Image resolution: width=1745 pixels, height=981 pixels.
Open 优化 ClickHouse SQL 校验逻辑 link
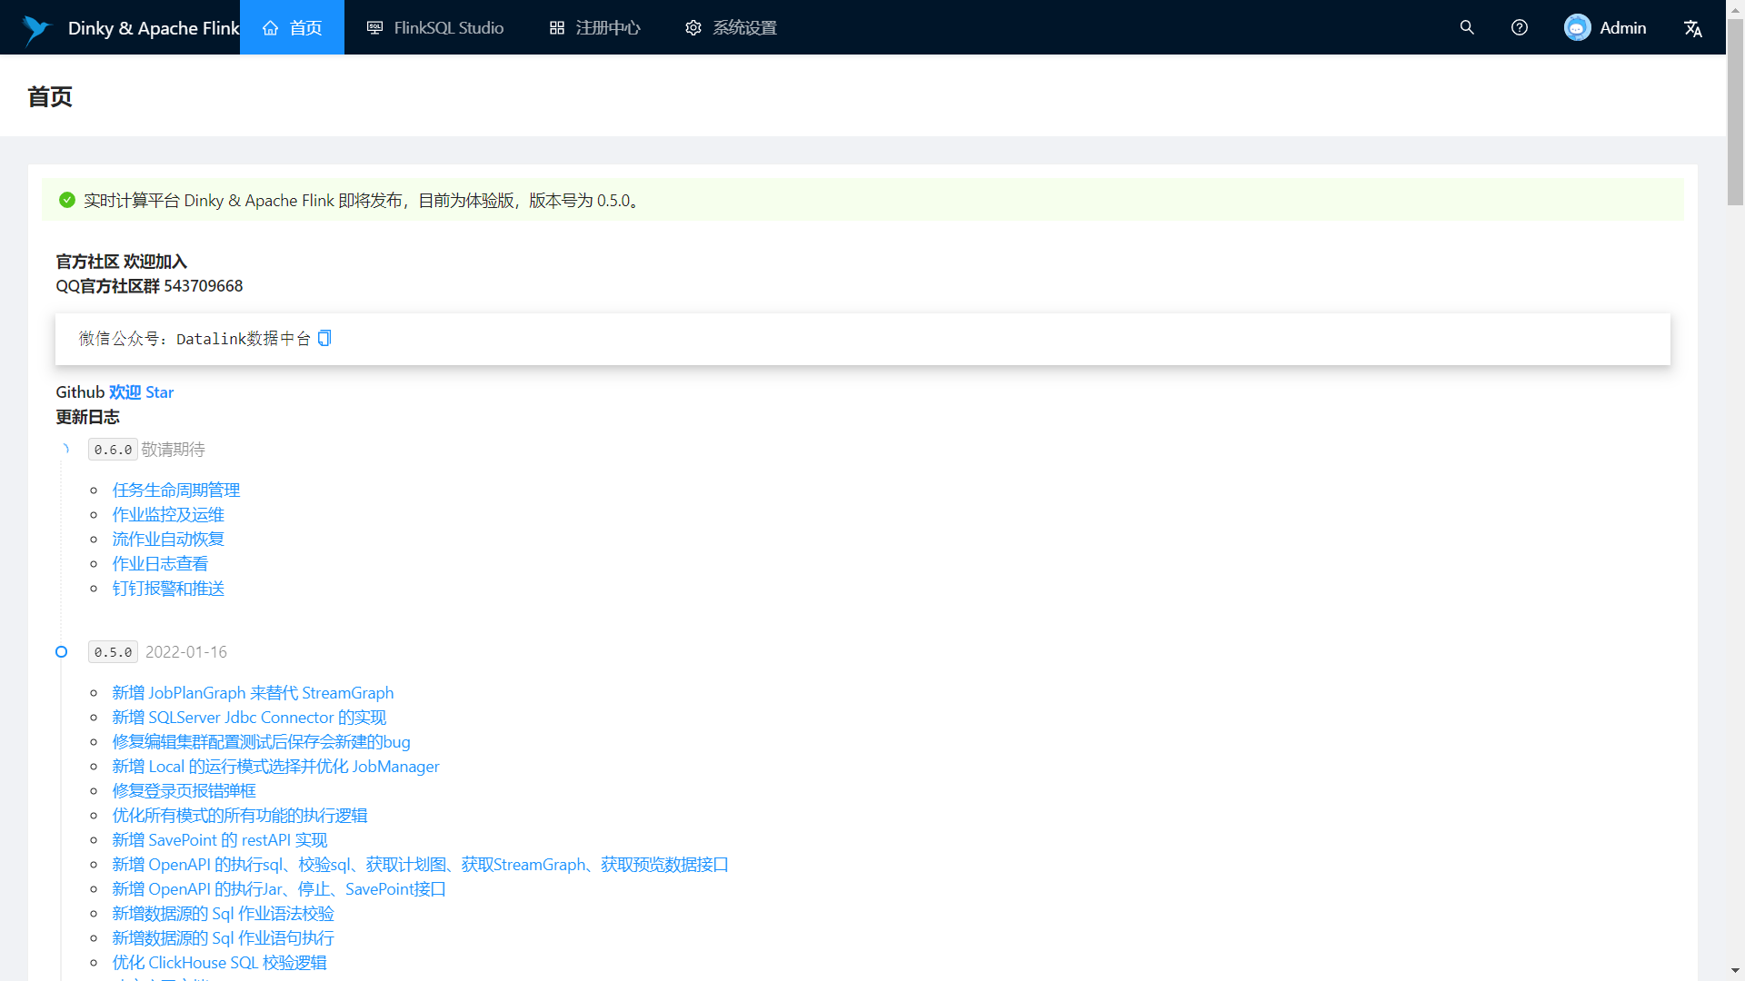[x=219, y=962]
